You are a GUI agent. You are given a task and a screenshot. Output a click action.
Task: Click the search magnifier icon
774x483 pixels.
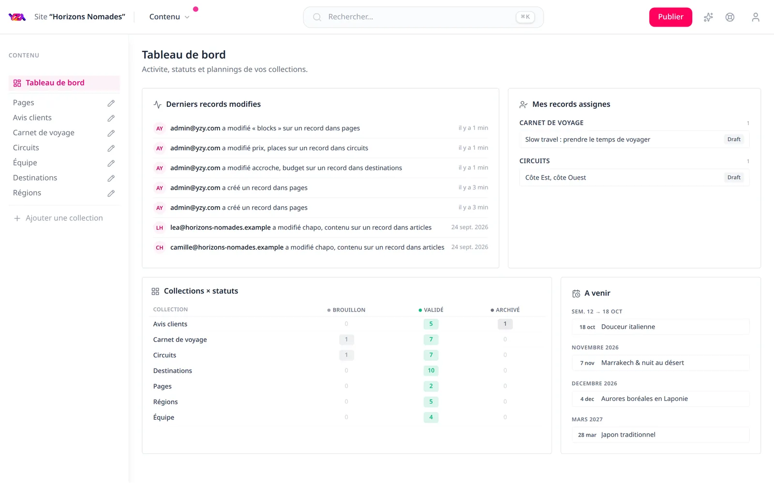coord(317,17)
